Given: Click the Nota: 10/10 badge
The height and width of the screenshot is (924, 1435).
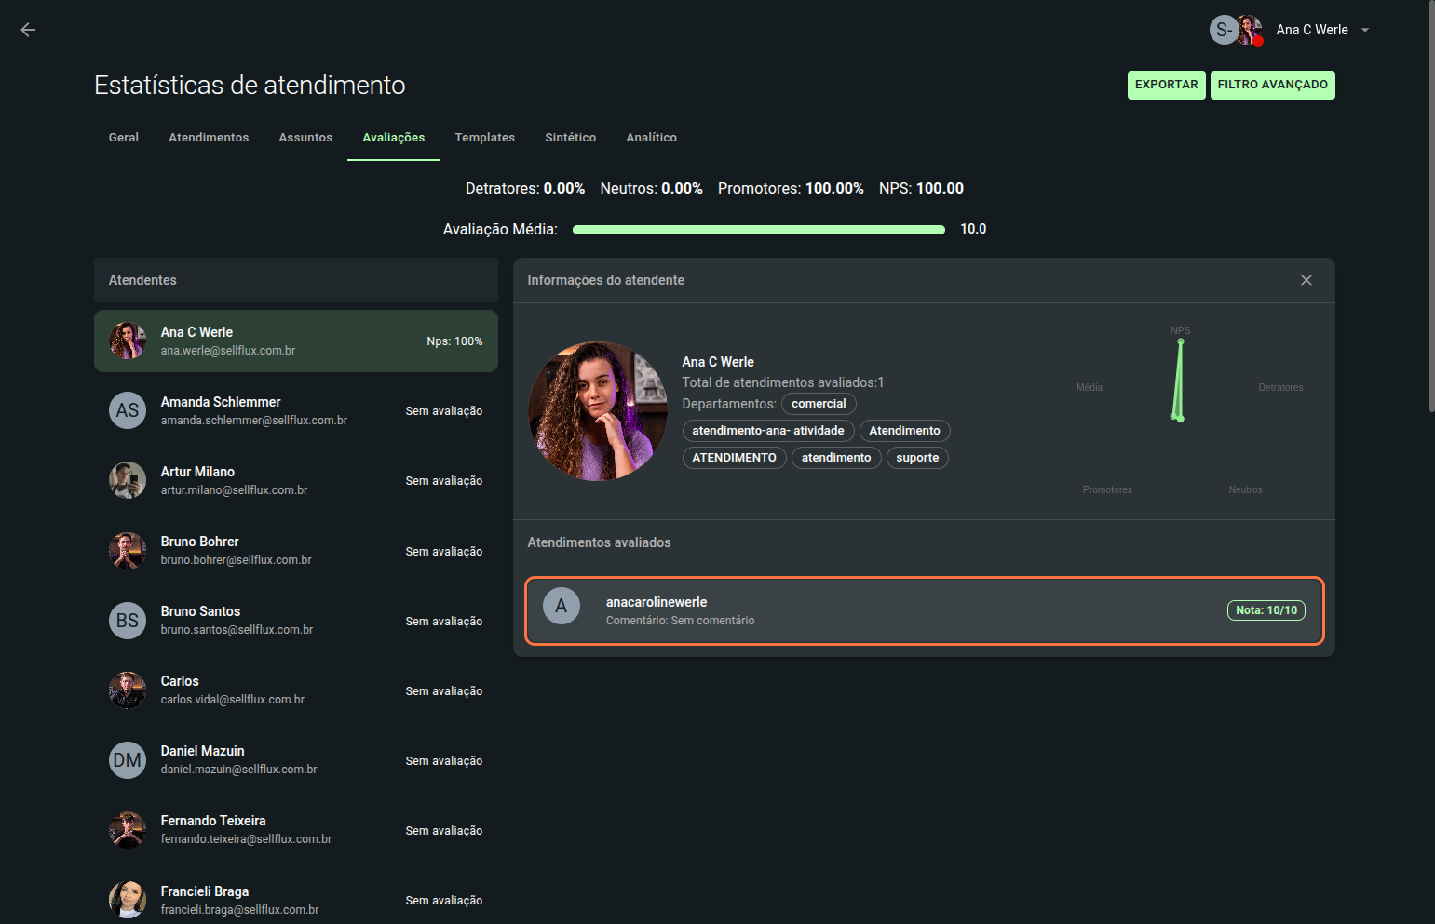Looking at the screenshot, I should (x=1266, y=610).
